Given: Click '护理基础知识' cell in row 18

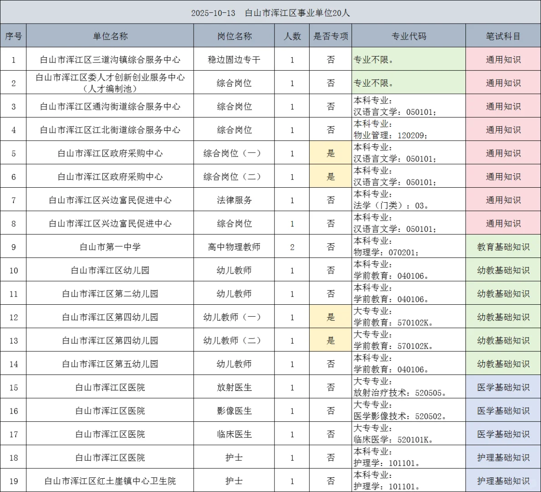Looking at the screenshot, I should (503, 457).
